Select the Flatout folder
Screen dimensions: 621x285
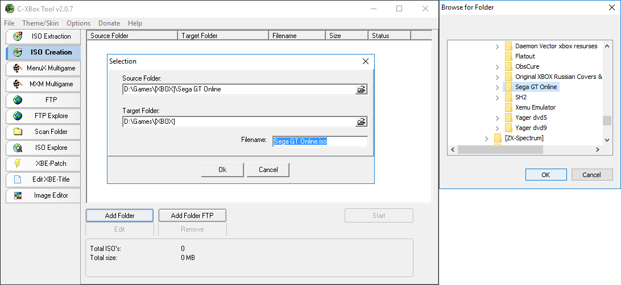click(525, 56)
